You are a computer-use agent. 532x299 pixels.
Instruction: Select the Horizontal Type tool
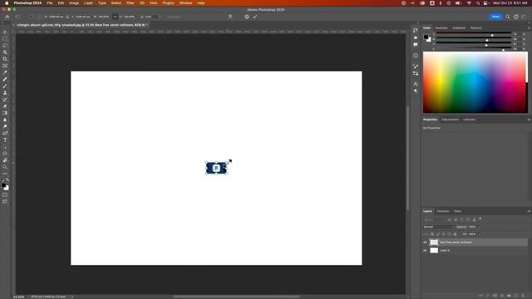click(5, 140)
